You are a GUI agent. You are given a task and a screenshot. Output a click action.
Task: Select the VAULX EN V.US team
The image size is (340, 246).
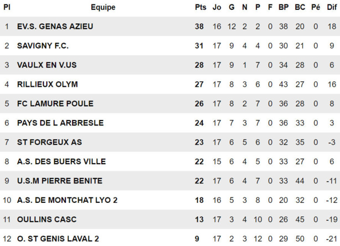[47, 65]
